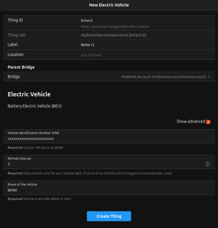Click the Parent Bridge heading
218x228 pixels.
[x=21, y=67]
